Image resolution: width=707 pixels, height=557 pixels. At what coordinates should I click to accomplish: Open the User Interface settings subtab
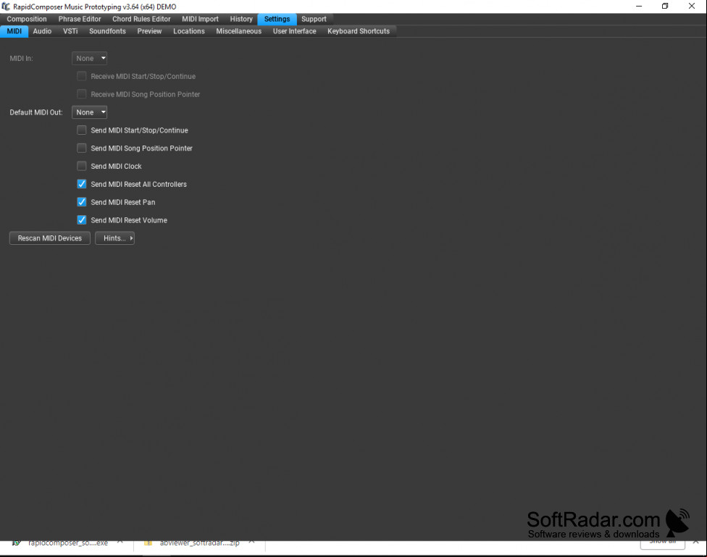click(294, 31)
